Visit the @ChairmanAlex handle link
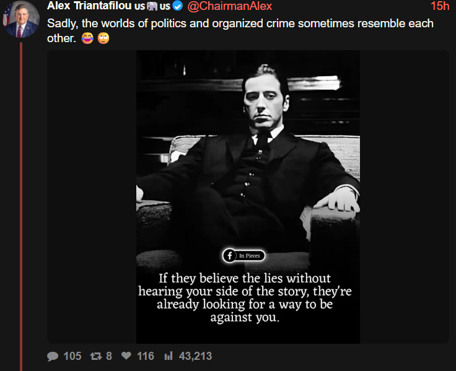This screenshot has height=371, width=456. pyautogui.click(x=229, y=6)
